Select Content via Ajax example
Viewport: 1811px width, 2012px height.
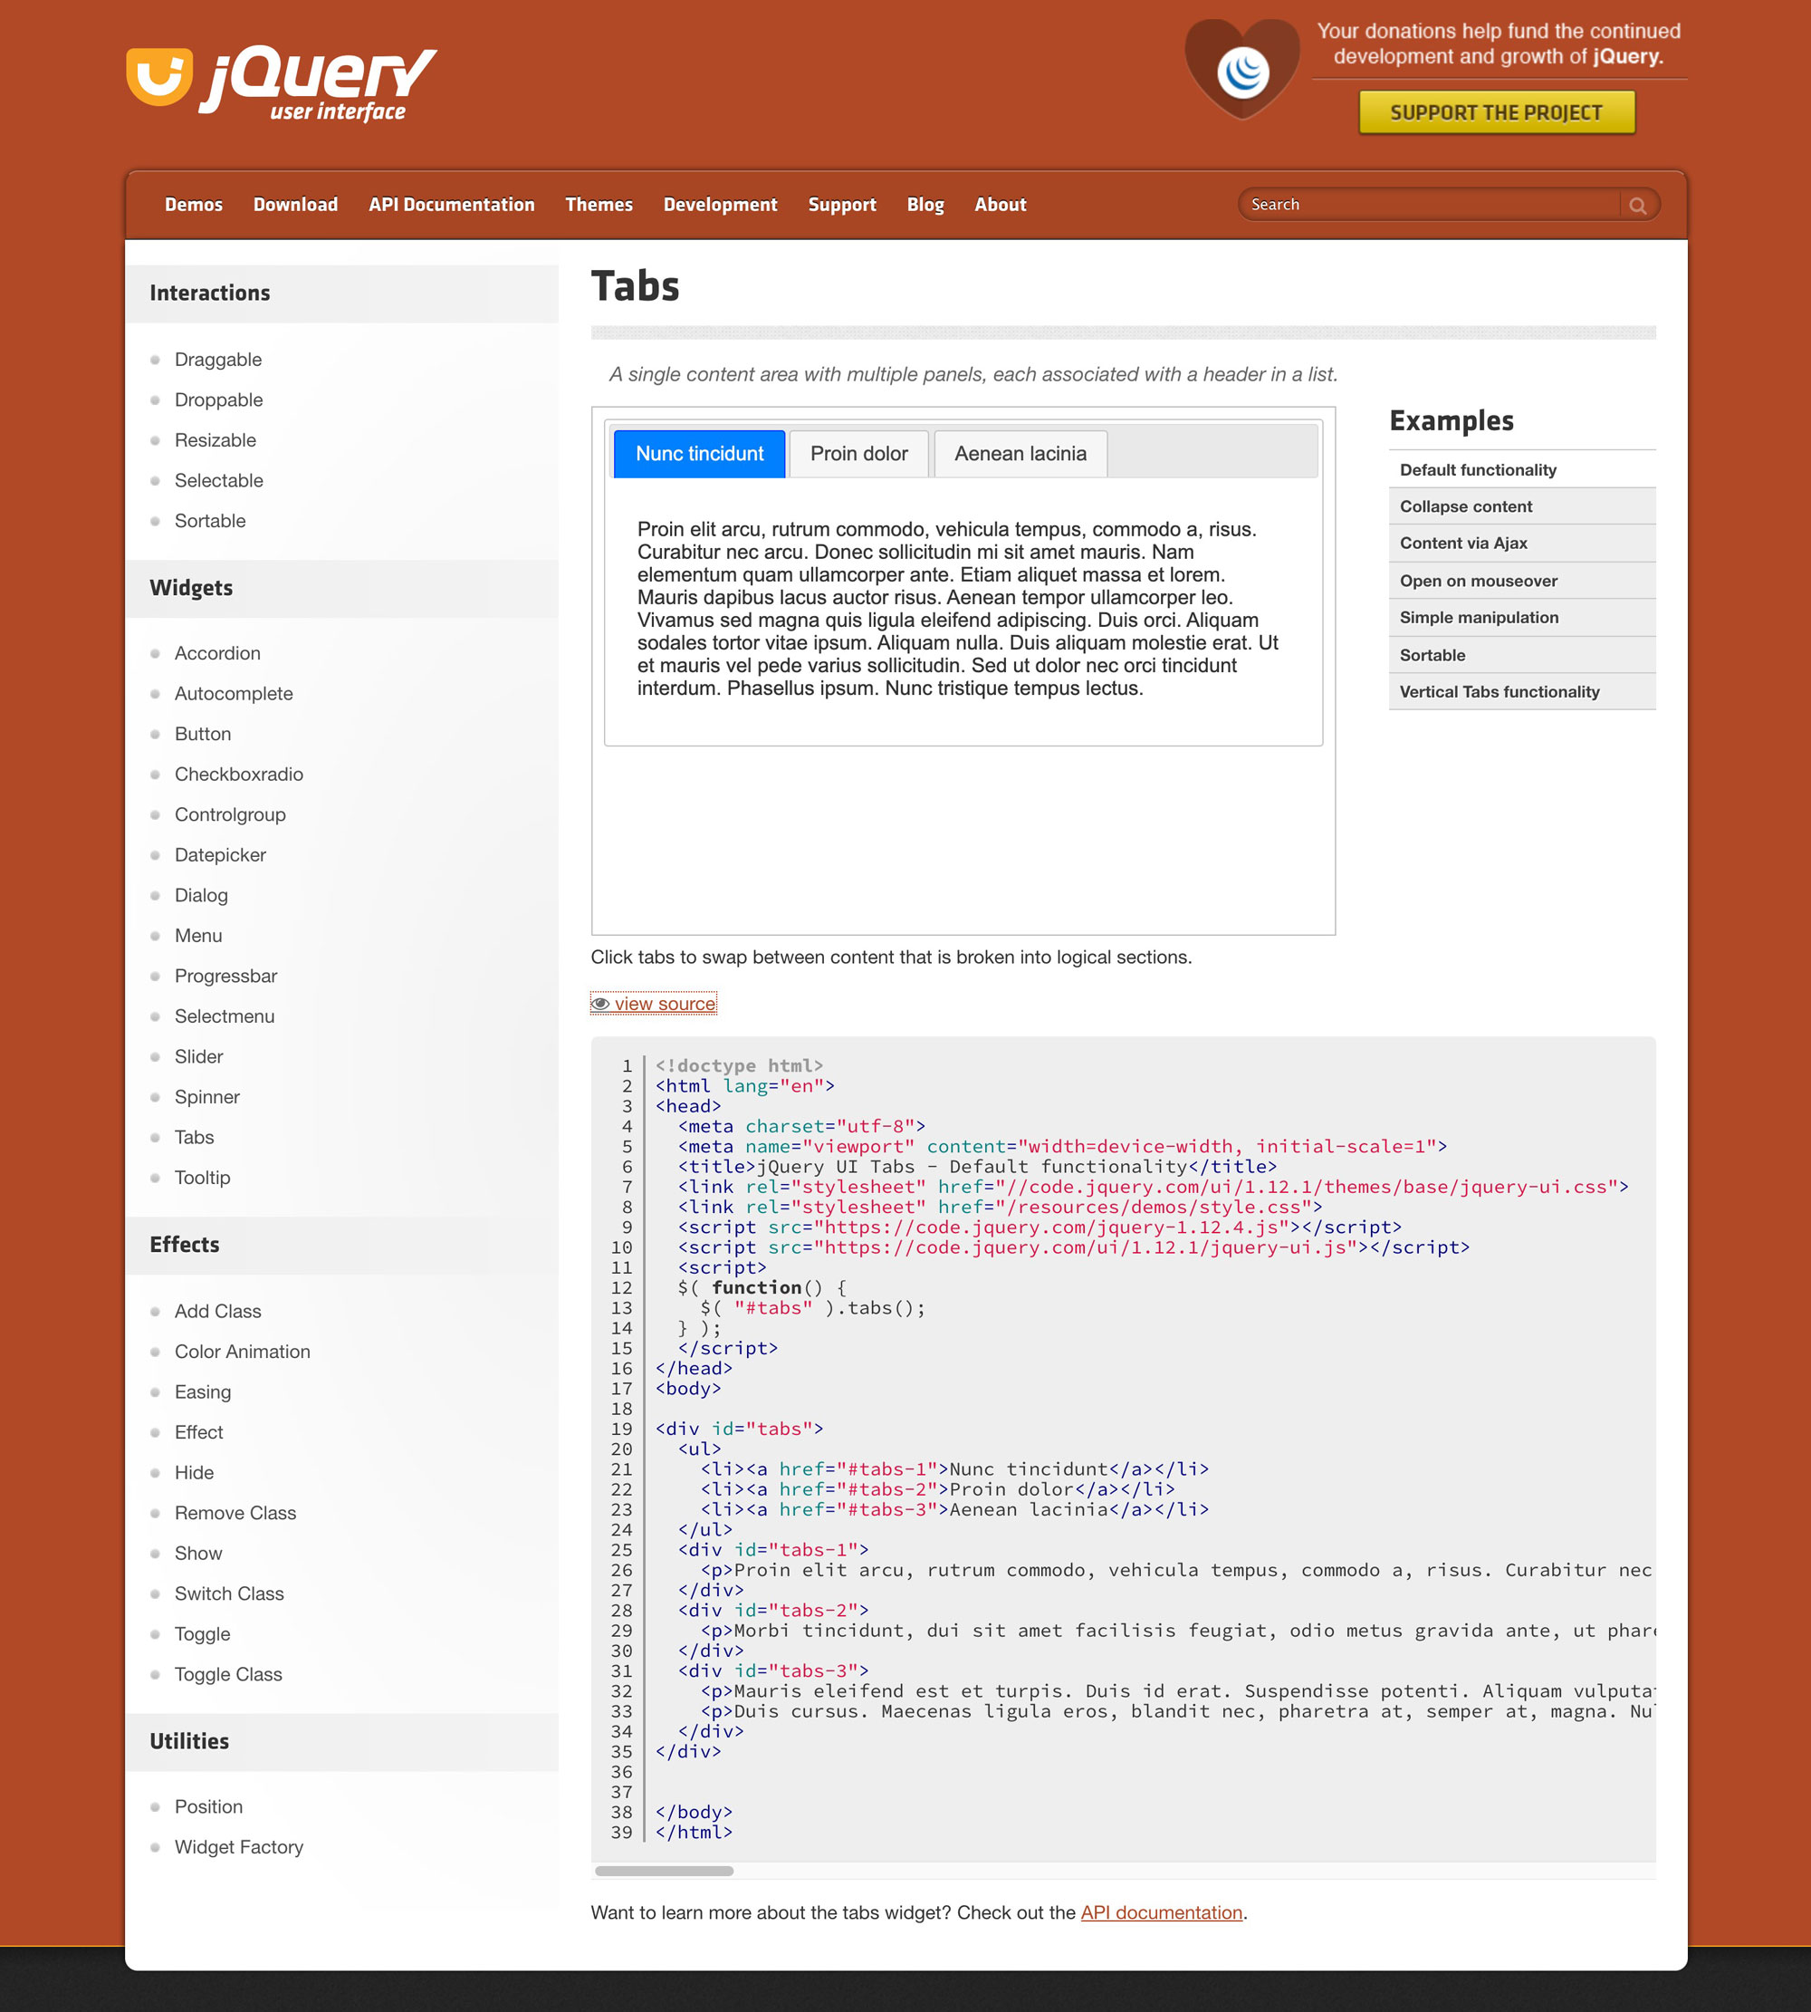(1521, 544)
